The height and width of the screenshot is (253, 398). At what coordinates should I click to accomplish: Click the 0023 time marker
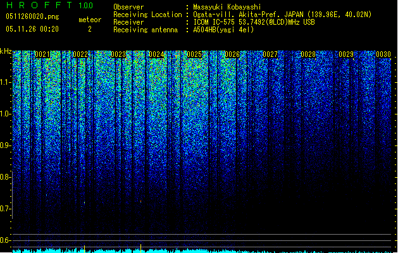pos(118,54)
